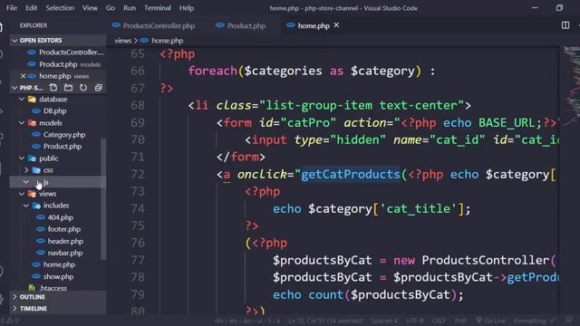Click the EXPLORER panel title
Viewport: 580px width, 326px height.
coord(34,25)
